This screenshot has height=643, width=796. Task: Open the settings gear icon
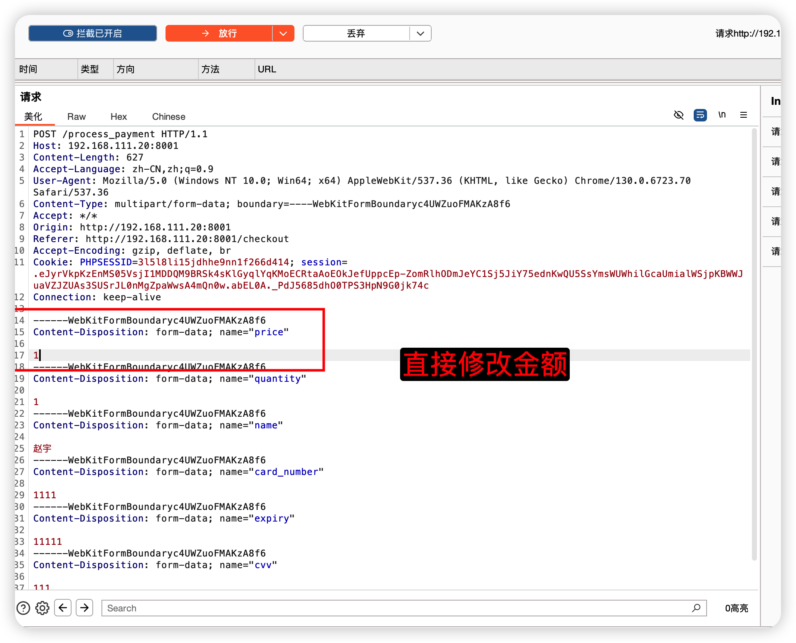coord(42,608)
